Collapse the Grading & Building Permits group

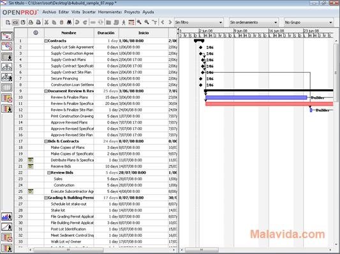tap(46, 198)
